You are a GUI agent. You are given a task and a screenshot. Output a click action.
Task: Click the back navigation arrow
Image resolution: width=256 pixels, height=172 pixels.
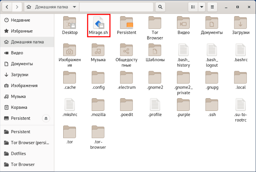[x=8, y=7]
